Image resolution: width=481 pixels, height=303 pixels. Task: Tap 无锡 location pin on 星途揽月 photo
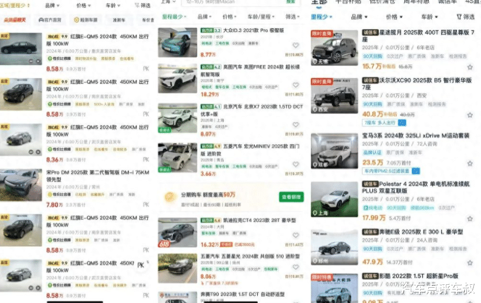(315, 62)
